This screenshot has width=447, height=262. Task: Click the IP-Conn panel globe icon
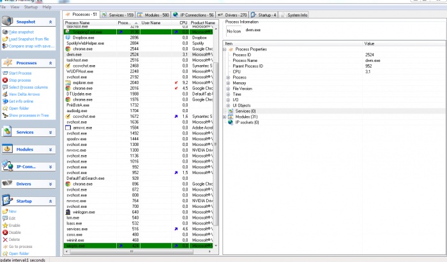[x=8, y=166]
